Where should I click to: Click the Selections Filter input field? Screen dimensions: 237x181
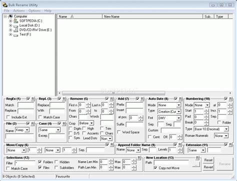pyautogui.click(x=25, y=163)
